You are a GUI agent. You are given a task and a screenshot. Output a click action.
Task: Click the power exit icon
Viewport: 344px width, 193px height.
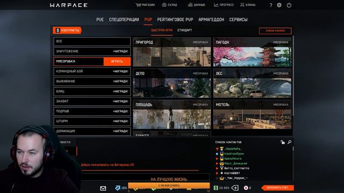[x=289, y=5]
